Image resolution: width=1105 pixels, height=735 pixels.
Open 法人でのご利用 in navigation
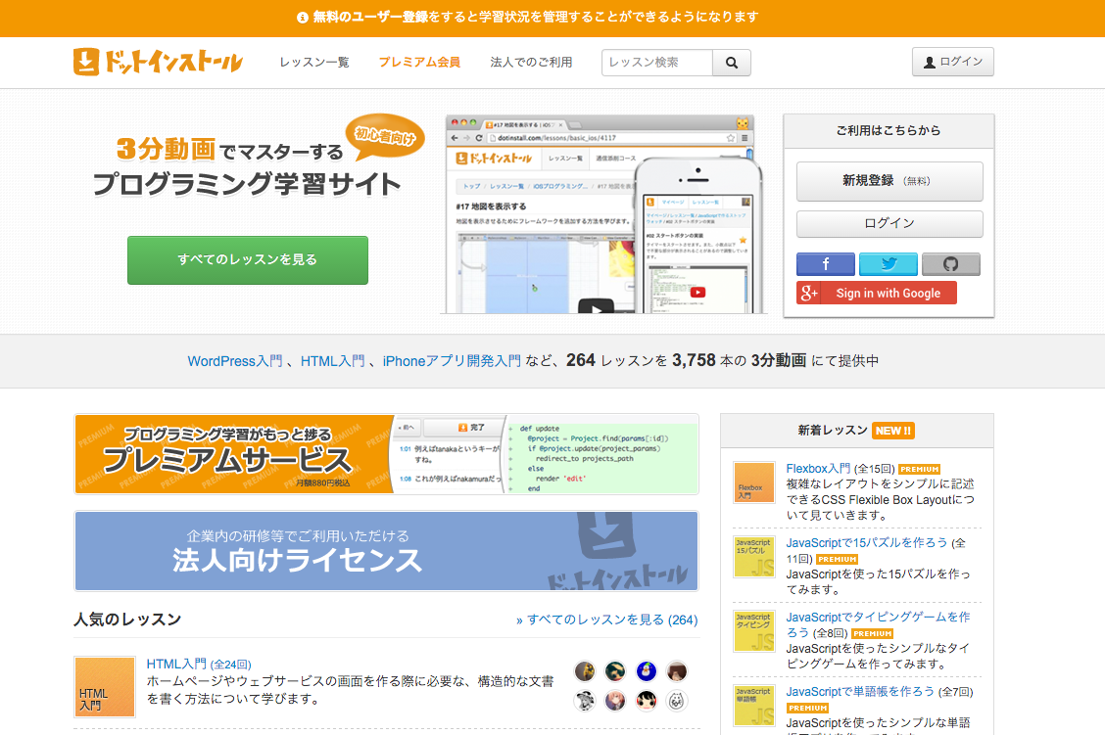(x=531, y=62)
